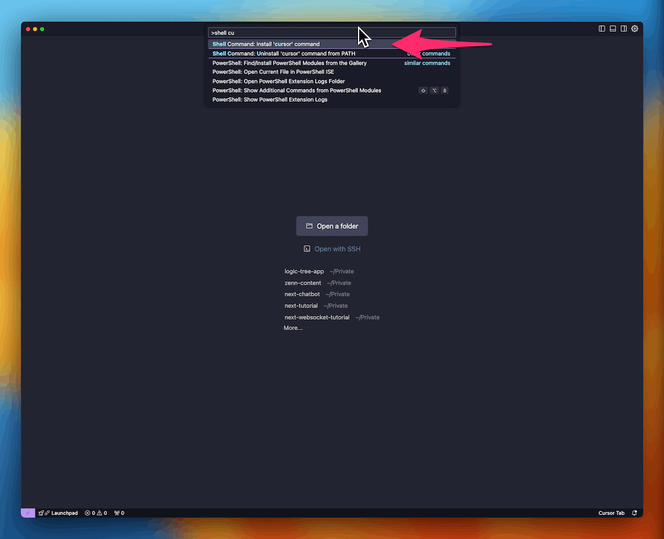
Task: Open recent project logic-tree-app
Action: pos(319,271)
